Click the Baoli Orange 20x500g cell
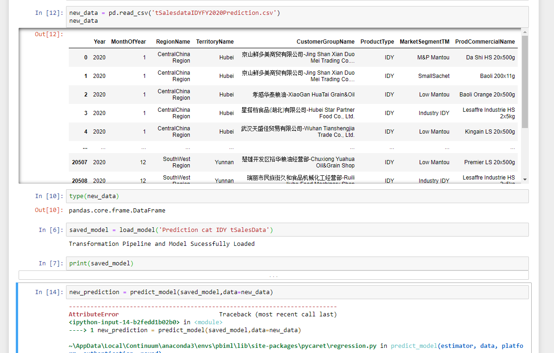The image size is (554, 353). tap(487, 94)
